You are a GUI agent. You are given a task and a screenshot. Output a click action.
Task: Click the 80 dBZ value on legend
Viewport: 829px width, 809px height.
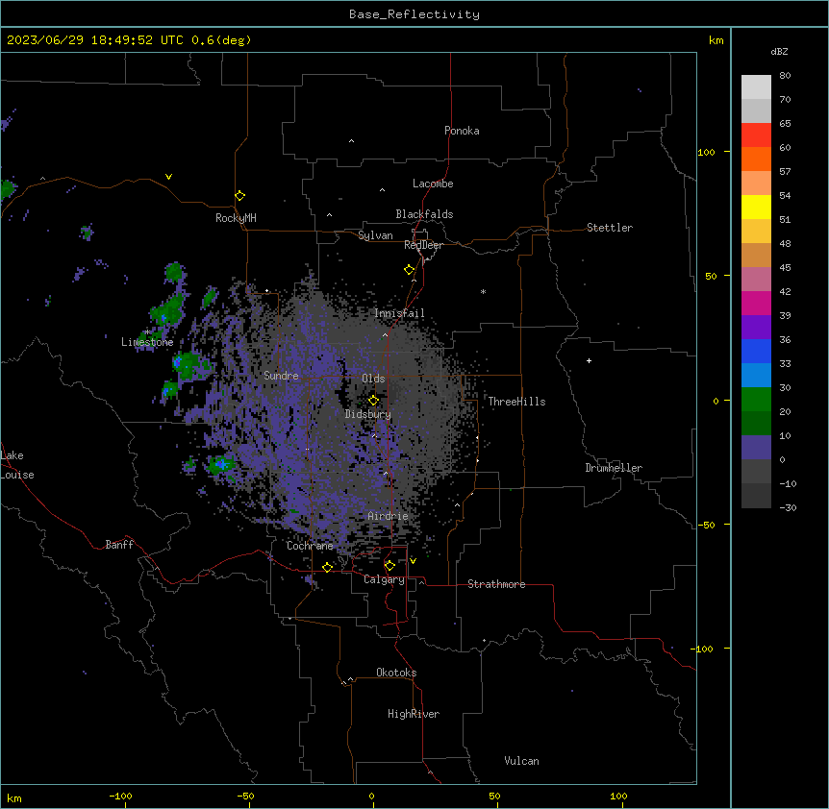[x=785, y=76]
